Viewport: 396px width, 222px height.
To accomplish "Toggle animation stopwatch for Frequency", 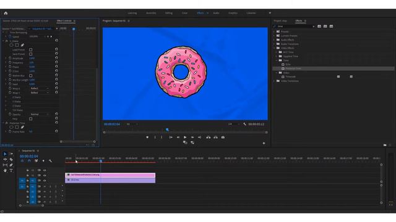I will 10,62.
